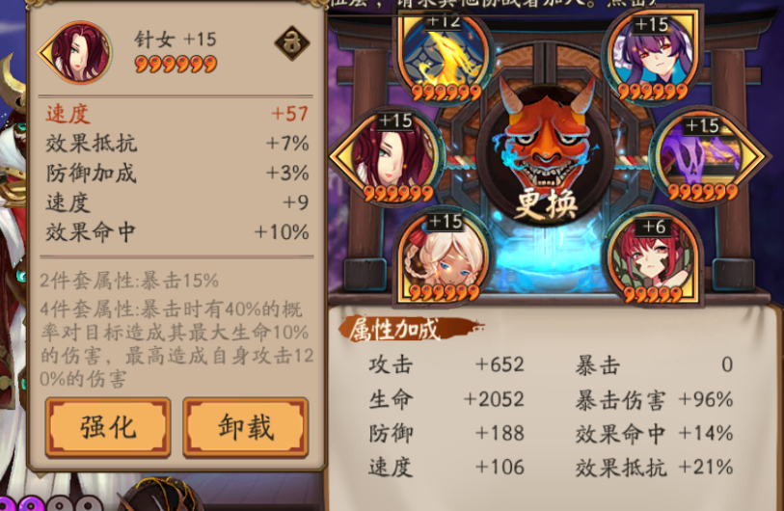Tap the 卸载 unequip button
Screen dimensions: 784x511
coord(246,427)
